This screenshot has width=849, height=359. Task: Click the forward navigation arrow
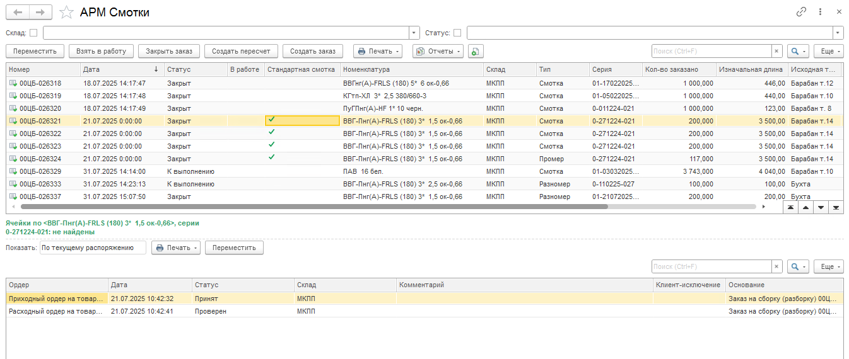click(40, 12)
